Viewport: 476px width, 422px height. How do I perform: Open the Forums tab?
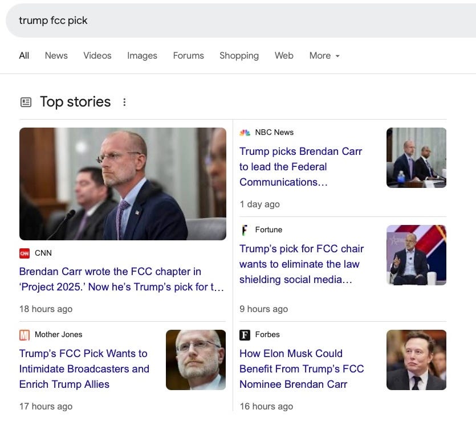tap(189, 55)
